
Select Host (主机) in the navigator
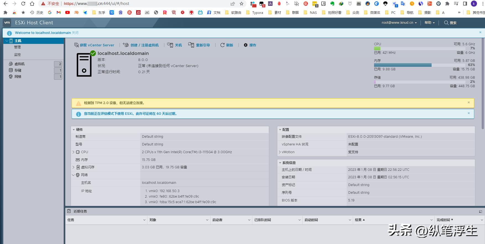pyautogui.click(x=33, y=41)
